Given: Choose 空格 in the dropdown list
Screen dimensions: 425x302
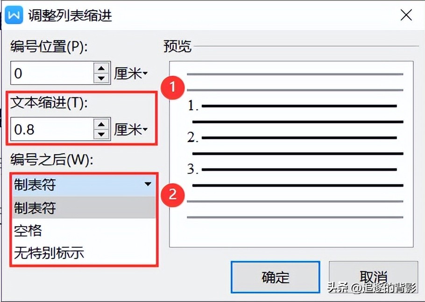Looking at the screenshot, I should (x=84, y=230).
